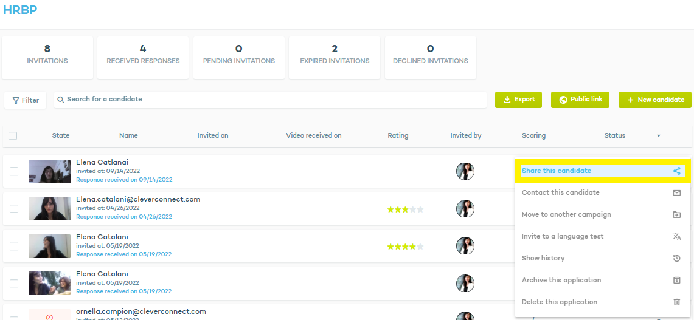
Task: Select Show history from the menu
Action: 543,259
